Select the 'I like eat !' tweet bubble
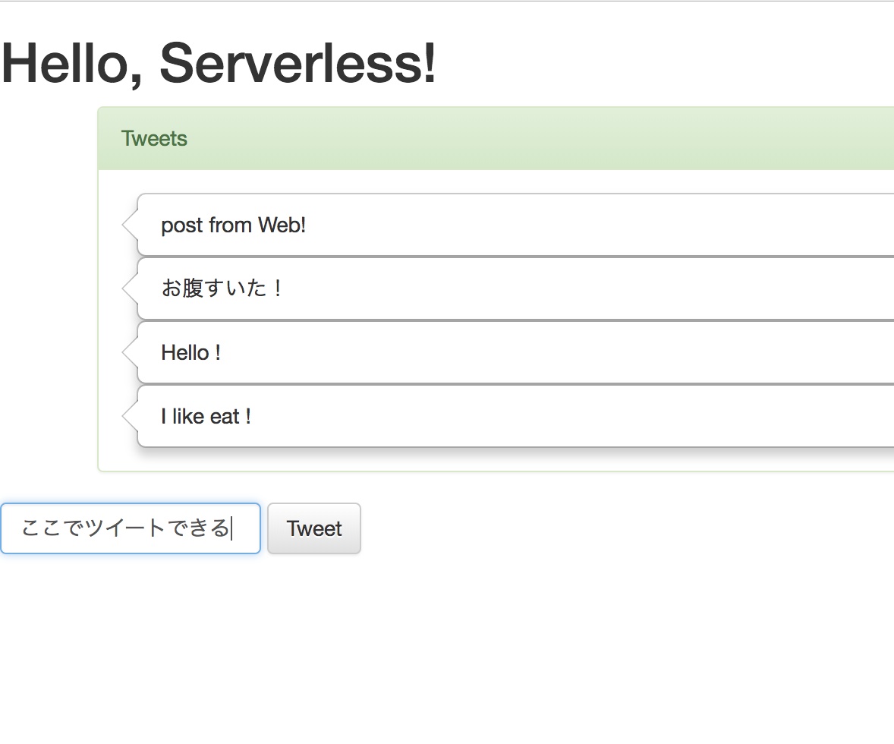Screen dimensions: 894x744 (515, 417)
